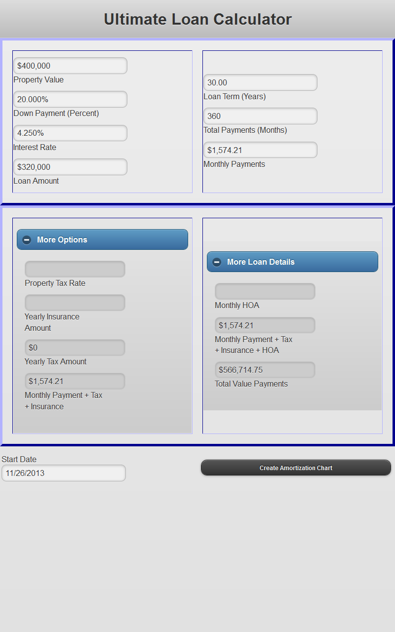Image resolution: width=395 pixels, height=632 pixels.
Task: Select the Payment + Tax + Insurance + HOA field
Action: [265, 325]
